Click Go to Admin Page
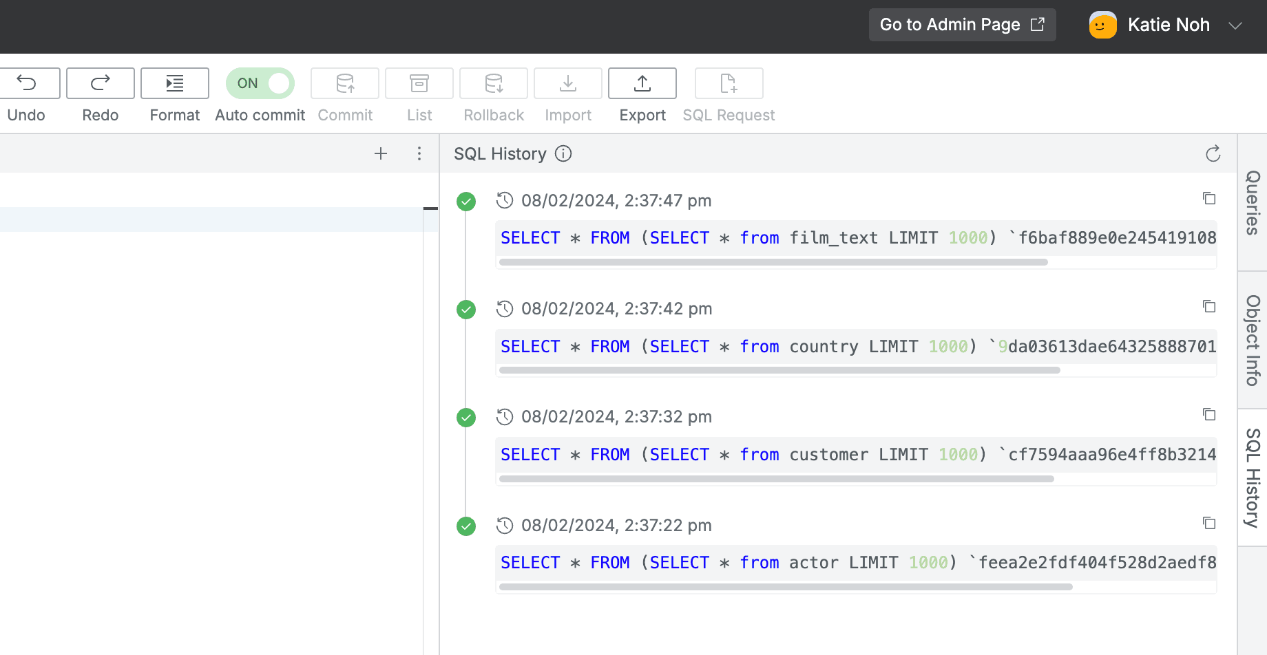Image resolution: width=1267 pixels, height=655 pixels. [x=962, y=25]
